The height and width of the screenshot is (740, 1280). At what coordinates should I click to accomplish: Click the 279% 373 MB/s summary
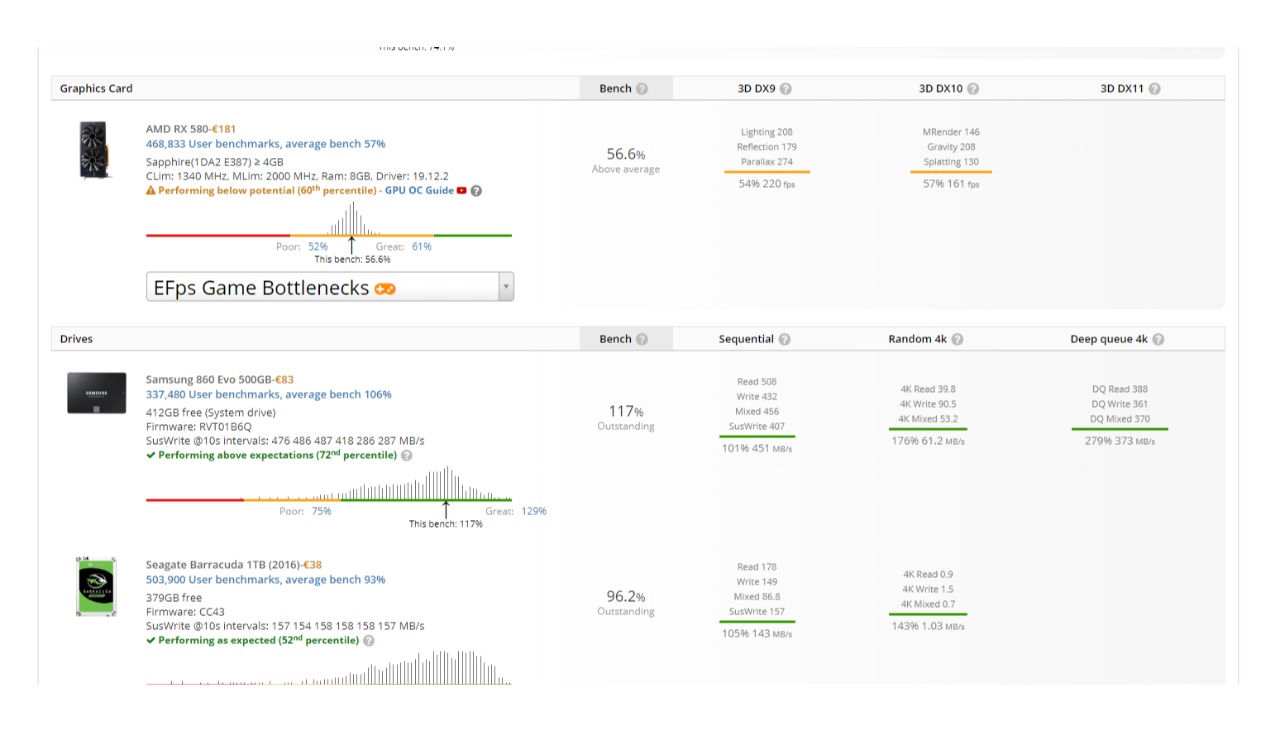[x=1120, y=441]
